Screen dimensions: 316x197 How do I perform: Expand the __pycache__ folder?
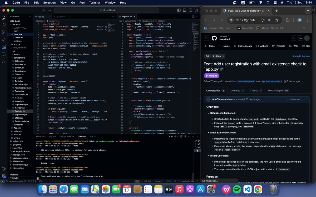click(20, 28)
